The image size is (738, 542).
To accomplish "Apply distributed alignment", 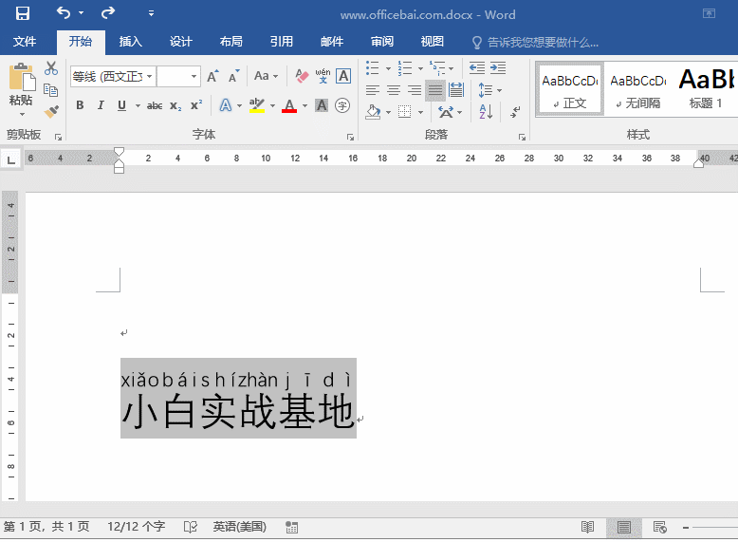I will point(456,89).
